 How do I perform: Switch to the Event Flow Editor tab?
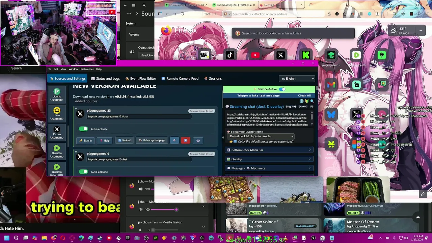pyautogui.click(x=141, y=79)
